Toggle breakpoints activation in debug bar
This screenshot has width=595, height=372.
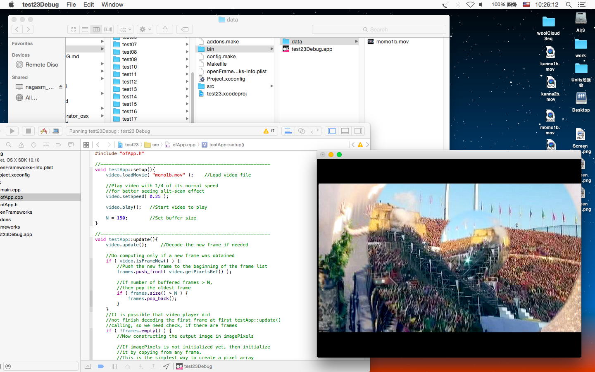[100, 366]
